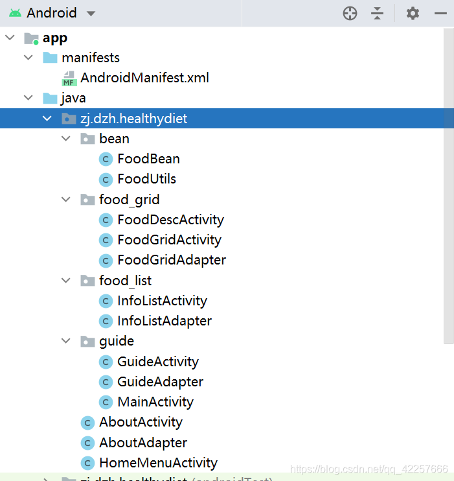Open project panel settings gear

tap(413, 14)
